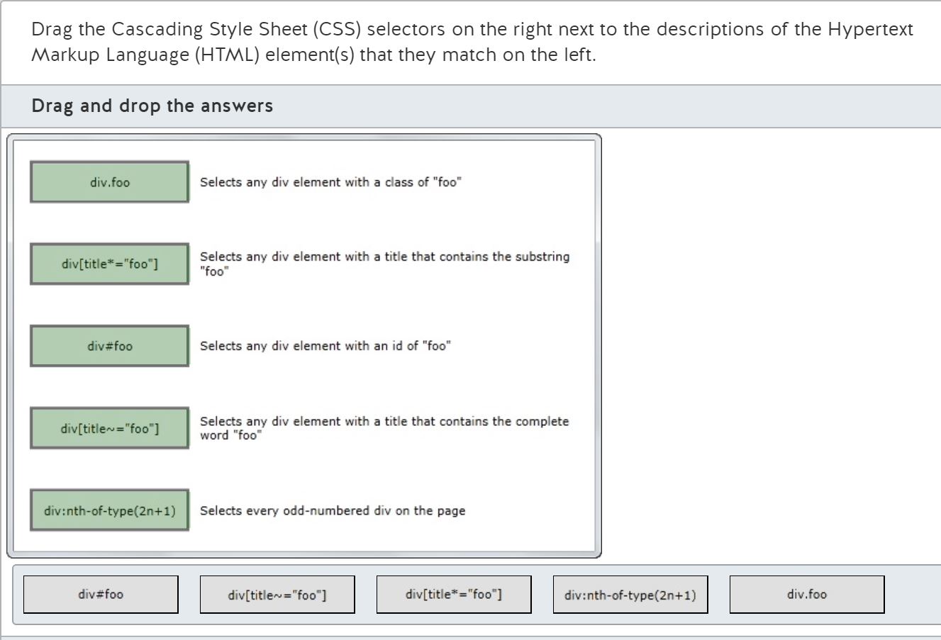The height and width of the screenshot is (640, 941).
Task: Pick the gray div.foo answer tile
Action: coord(807,594)
